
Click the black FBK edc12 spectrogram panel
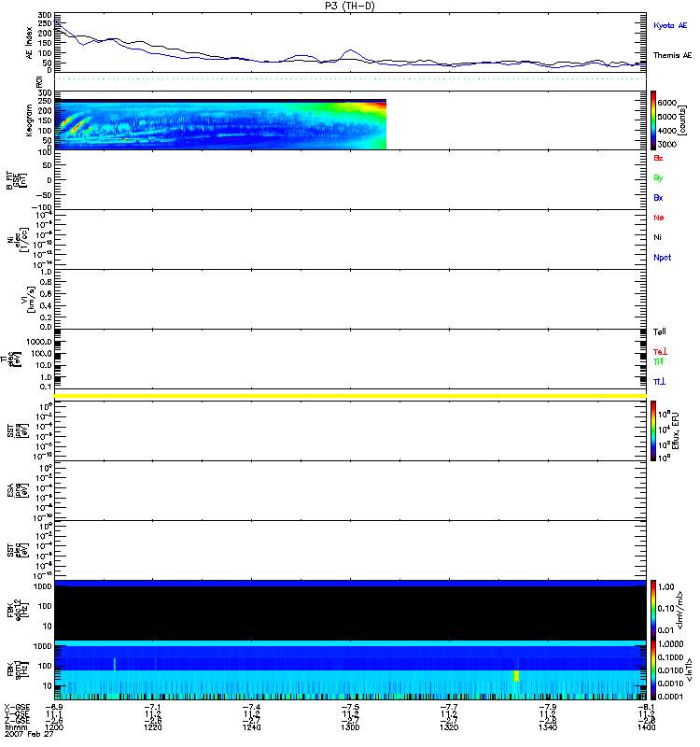351,613
